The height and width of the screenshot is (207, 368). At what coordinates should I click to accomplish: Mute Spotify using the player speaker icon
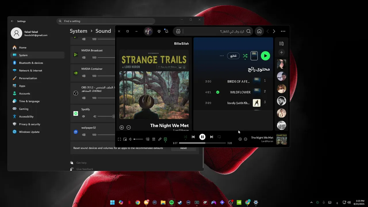(130, 139)
